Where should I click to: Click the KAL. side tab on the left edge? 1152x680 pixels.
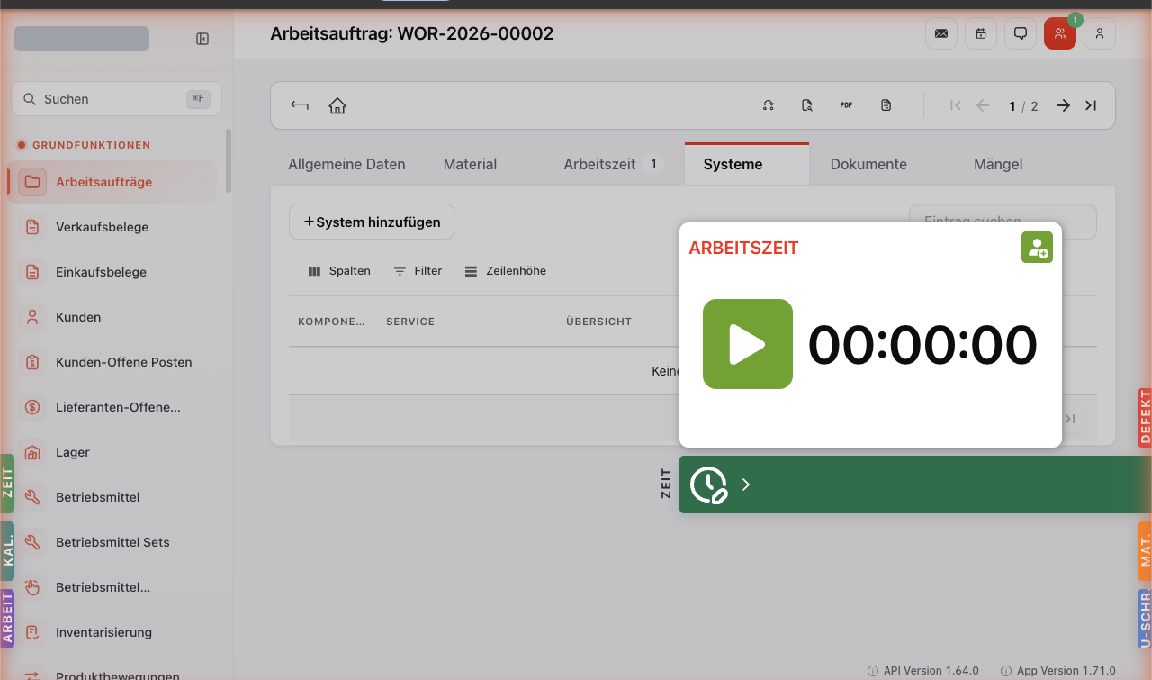7,551
